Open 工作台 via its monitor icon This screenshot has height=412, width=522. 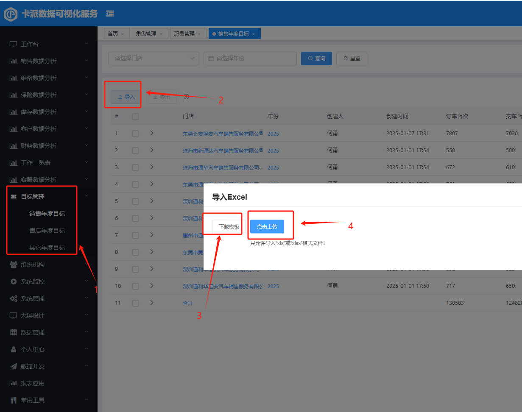click(13, 44)
